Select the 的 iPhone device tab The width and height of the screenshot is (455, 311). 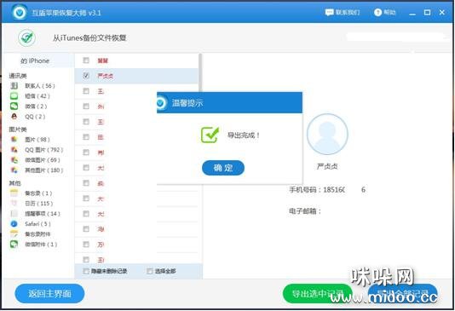pos(37,60)
